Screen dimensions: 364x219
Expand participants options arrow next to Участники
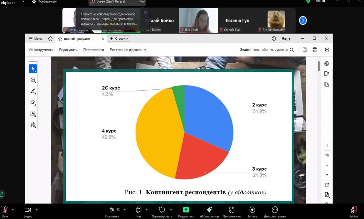[125, 210]
